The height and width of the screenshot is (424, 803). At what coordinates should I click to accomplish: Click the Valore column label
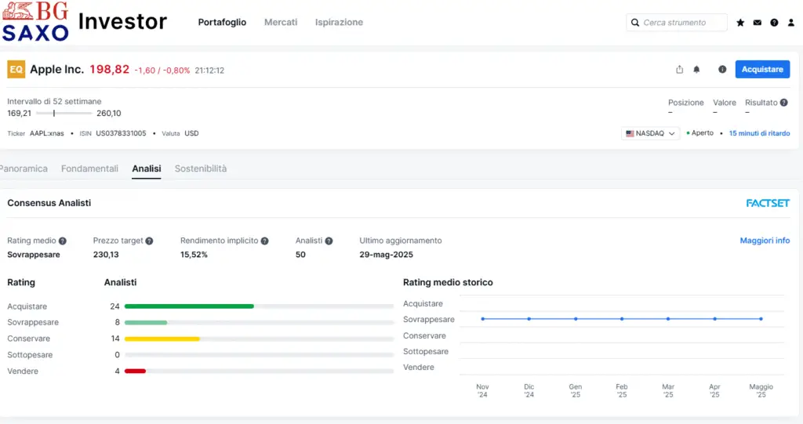725,103
